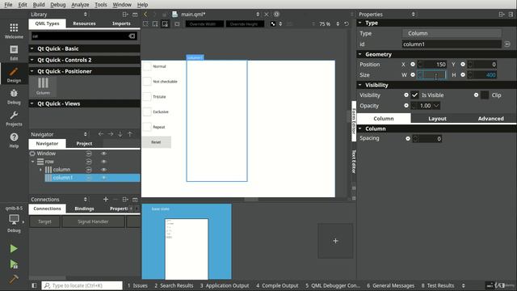Toggle visibility of Window item
This screenshot has width=517, height=291.
(104, 154)
